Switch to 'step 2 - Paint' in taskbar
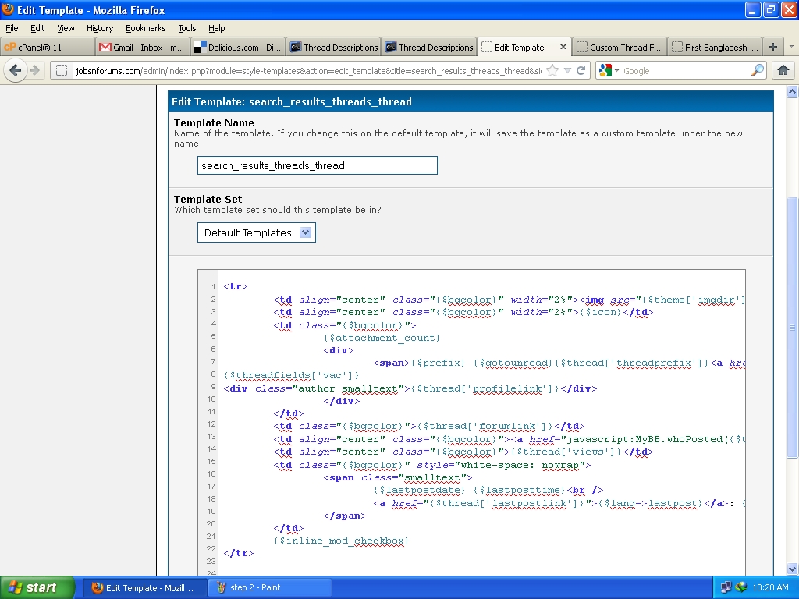Image resolution: width=799 pixels, height=599 pixels. (x=270, y=587)
